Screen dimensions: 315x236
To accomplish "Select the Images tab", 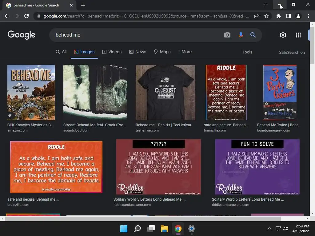I will pos(84,52).
